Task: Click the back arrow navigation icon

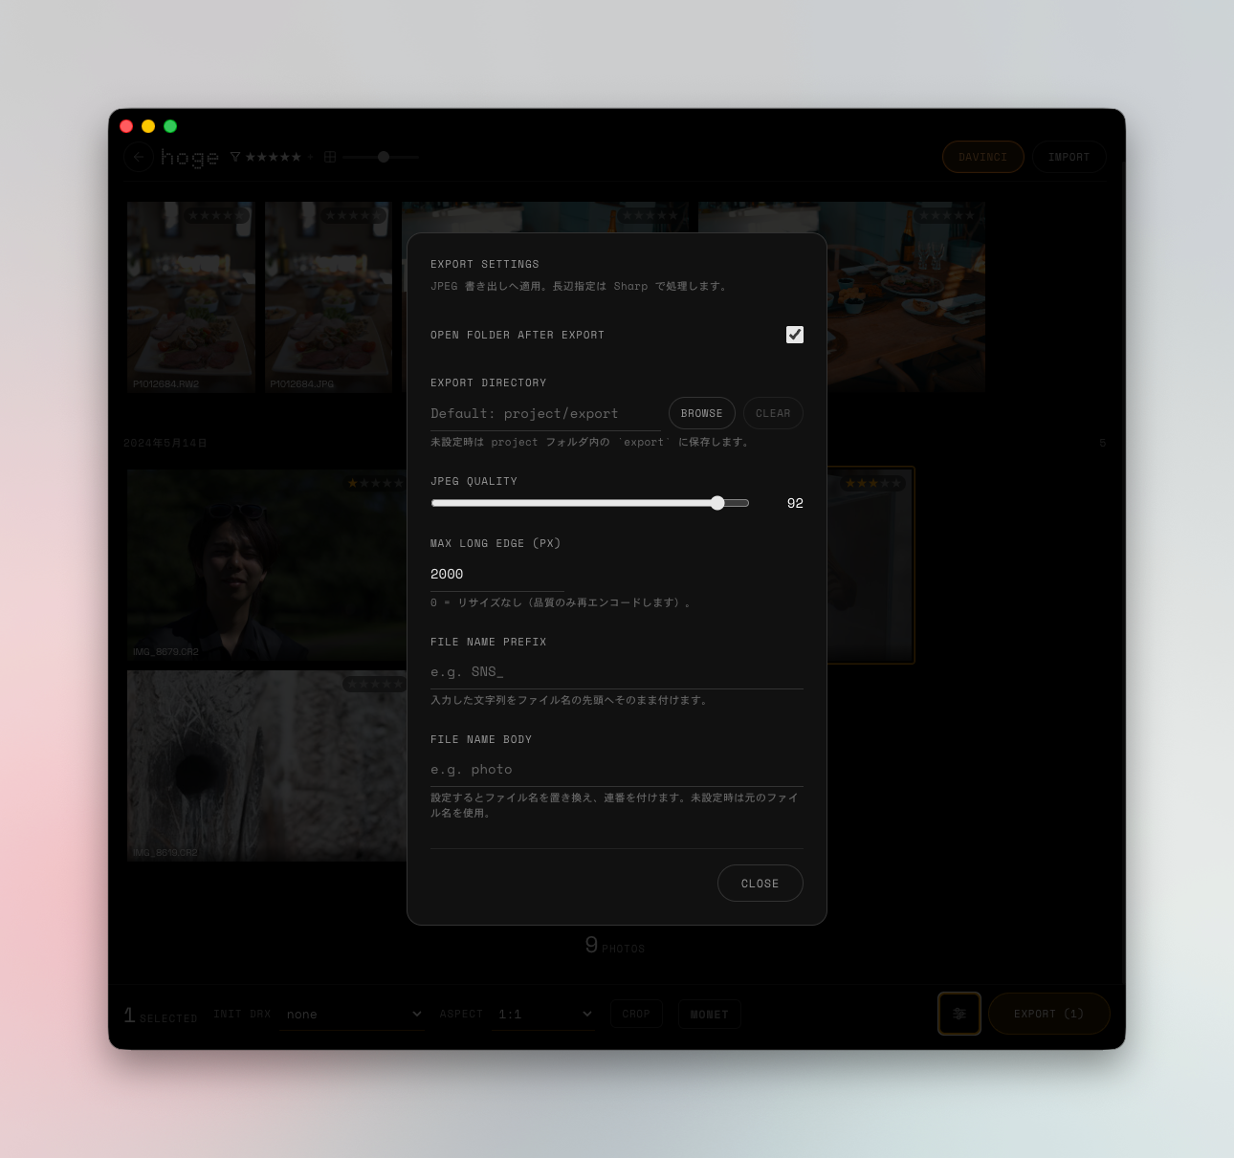Action: pos(138,157)
